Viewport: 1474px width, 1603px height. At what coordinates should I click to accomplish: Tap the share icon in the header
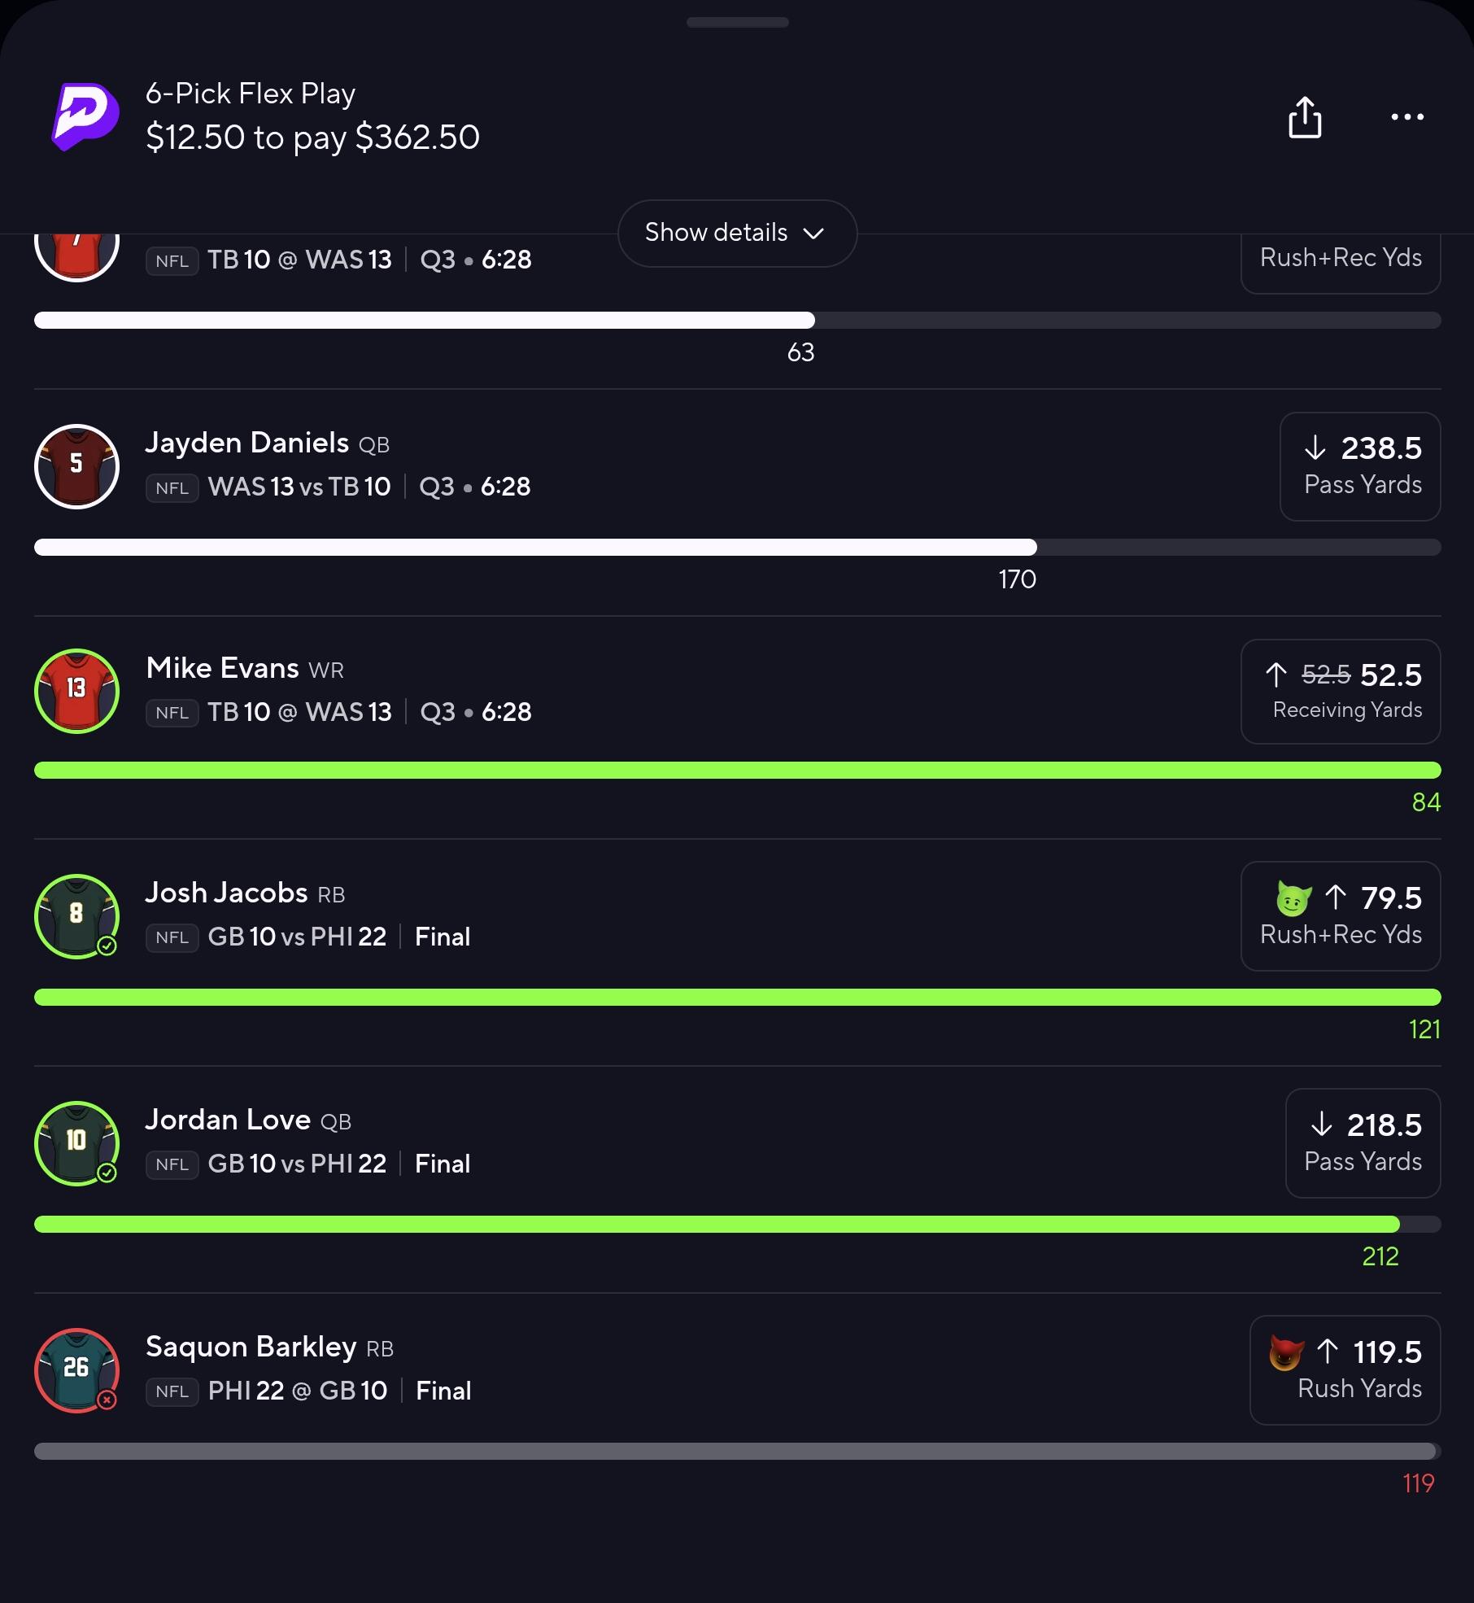pyautogui.click(x=1305, y=117)
